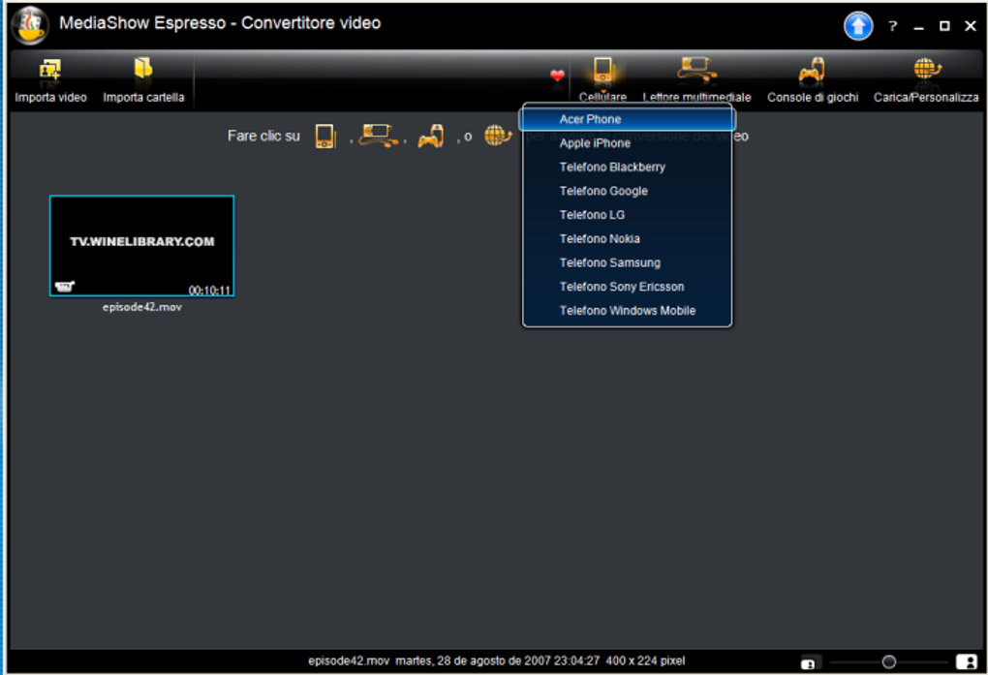Click the media player icon in the hint line
Viewport: 988px width, 675px height.
click(x=379, y=136)
